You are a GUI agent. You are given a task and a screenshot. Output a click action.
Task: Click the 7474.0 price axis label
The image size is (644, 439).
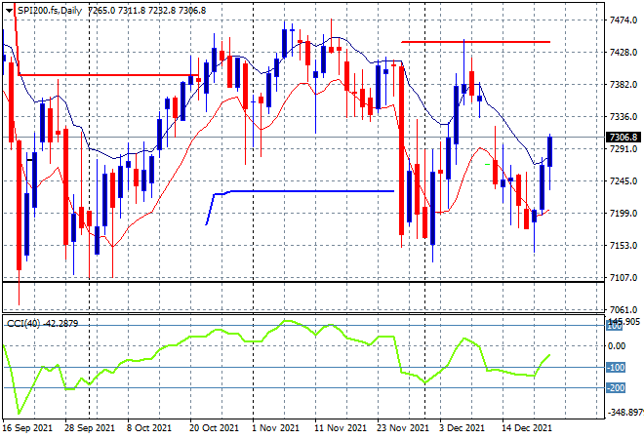point(624,20)
